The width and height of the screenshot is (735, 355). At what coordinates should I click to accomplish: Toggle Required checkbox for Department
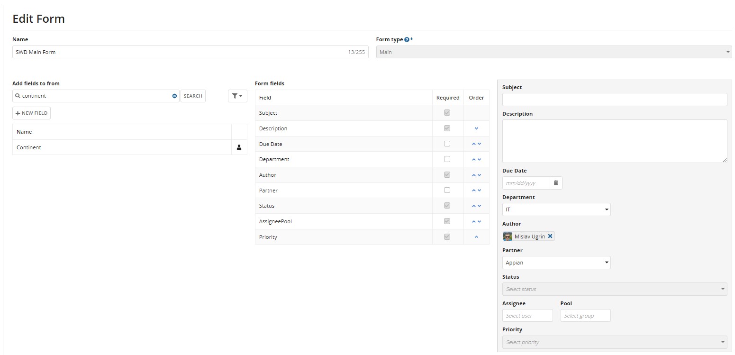coord(447,159)
